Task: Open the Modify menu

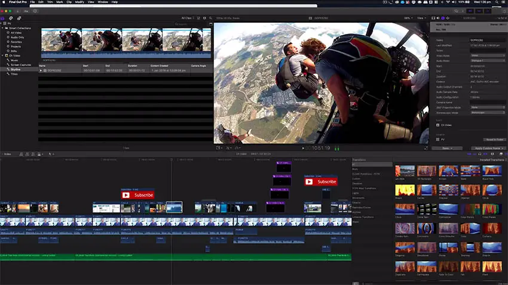Action: [79, 2]
